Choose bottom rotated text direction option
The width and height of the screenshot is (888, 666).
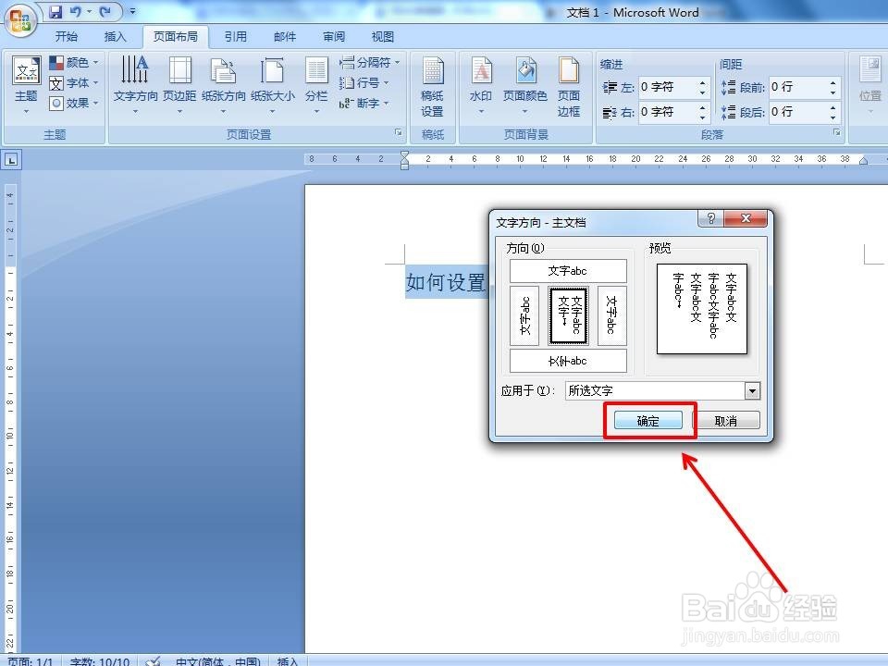pos(568,361)
